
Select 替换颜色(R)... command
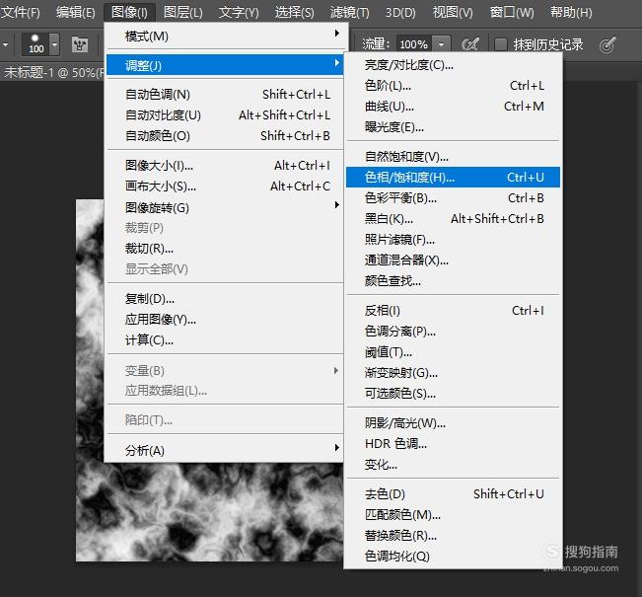pyautogui.click(x=453, y=535)
